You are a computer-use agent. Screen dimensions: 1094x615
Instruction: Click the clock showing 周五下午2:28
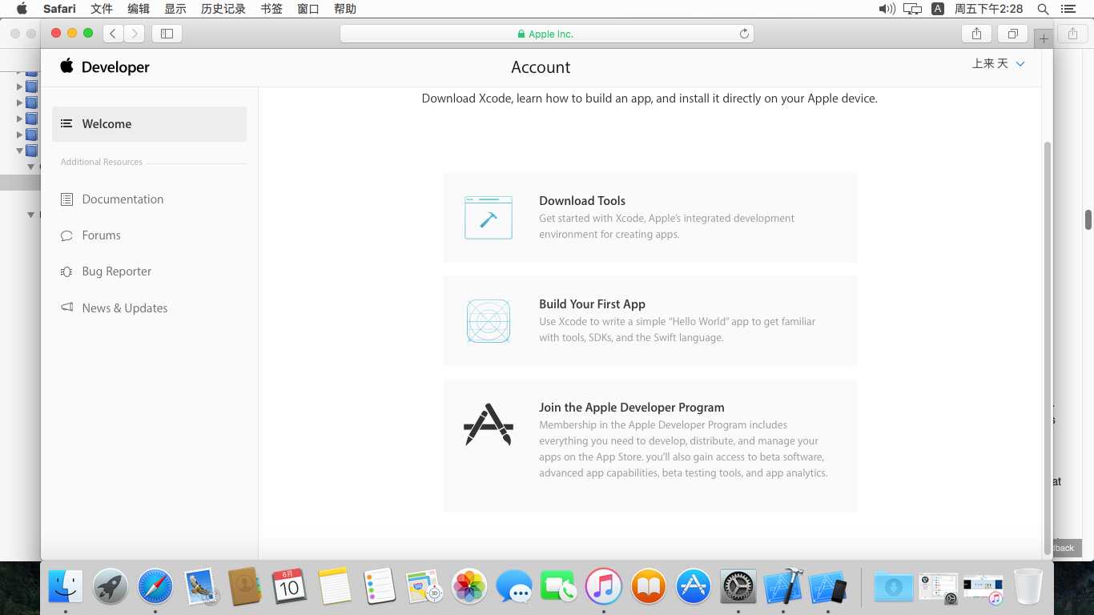pos(988,9)
